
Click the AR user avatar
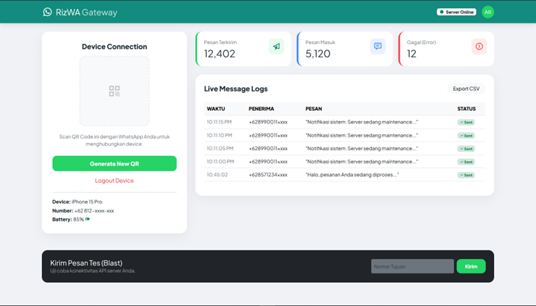(x=487, y=12)
